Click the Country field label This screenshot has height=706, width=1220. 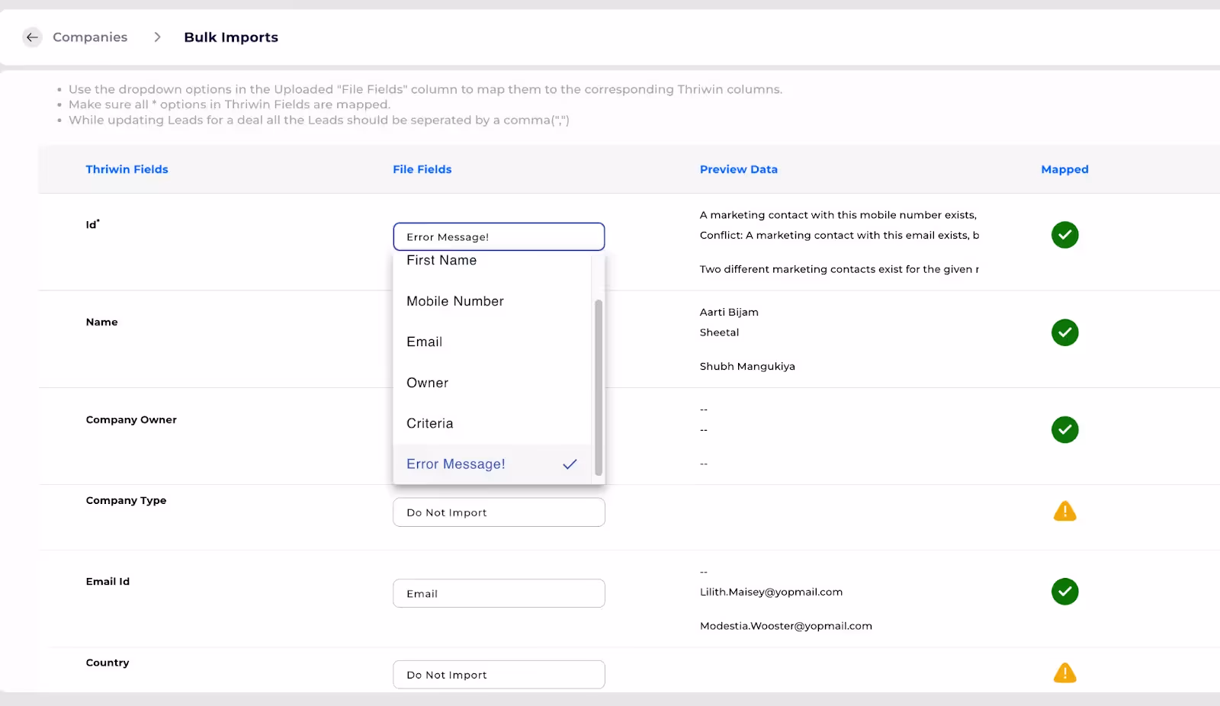click(x=108, y=663)
